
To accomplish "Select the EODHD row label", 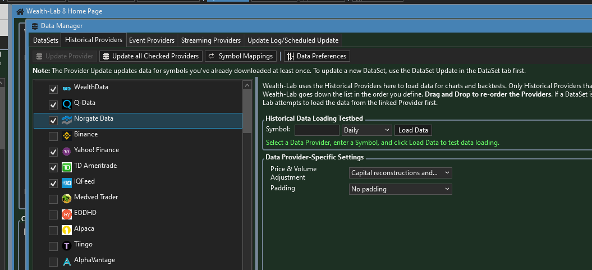I will (85, 213).
